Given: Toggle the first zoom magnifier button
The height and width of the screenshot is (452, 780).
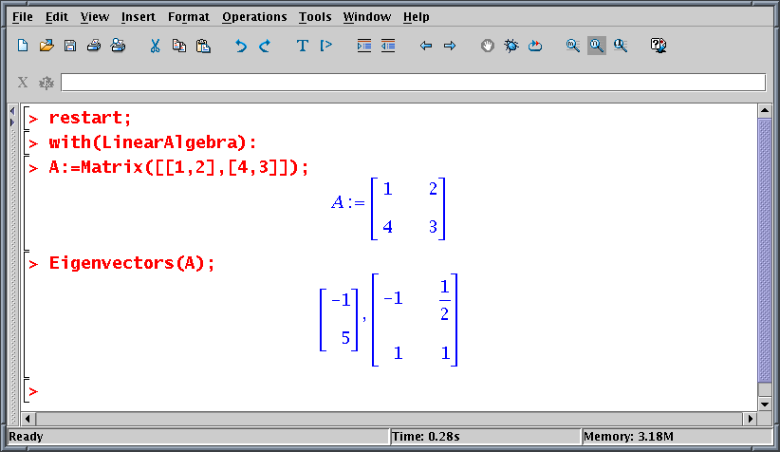Looking at the screenshot, I should (573, 46).
